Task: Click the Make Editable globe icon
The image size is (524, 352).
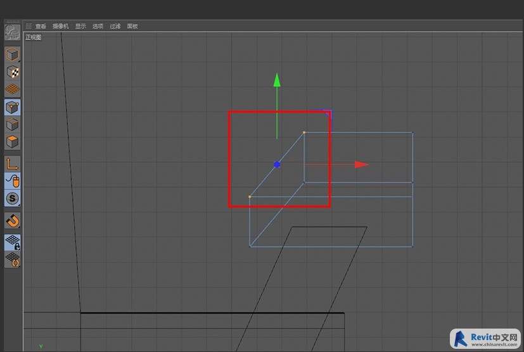Action: point(13,32)
